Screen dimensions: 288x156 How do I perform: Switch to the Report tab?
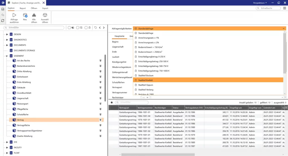22,8
